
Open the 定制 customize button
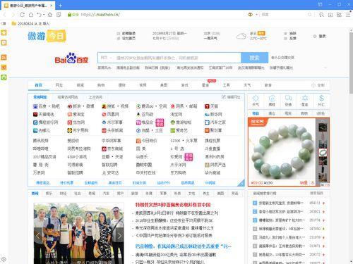point(318,85)
